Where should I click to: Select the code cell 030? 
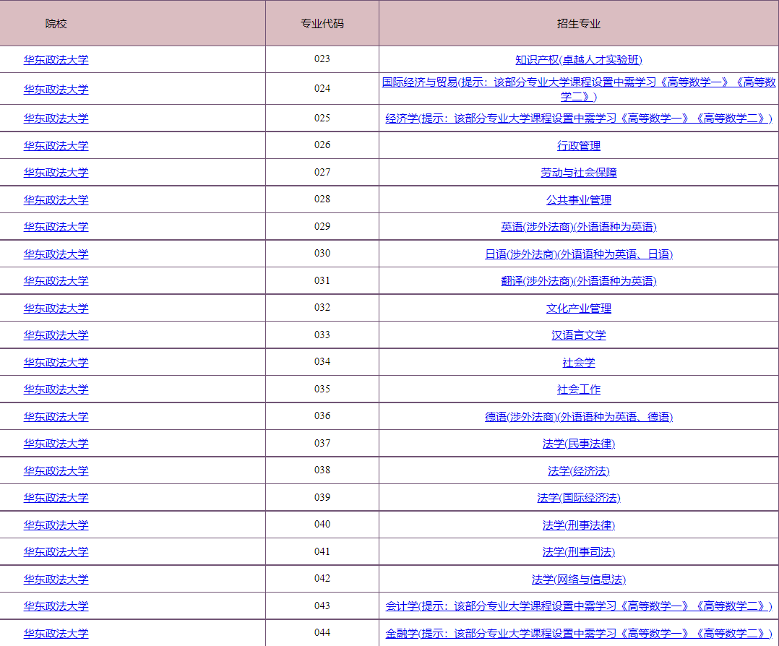(322, 253)
